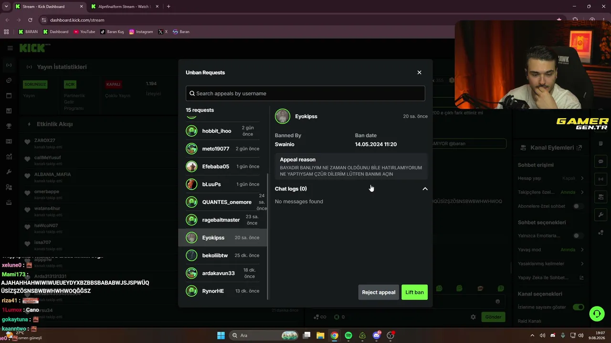This screenshot has height=343, width=611.
Task: Toggle Abonelere özel sohbet switch
Action: click(578, 206)
